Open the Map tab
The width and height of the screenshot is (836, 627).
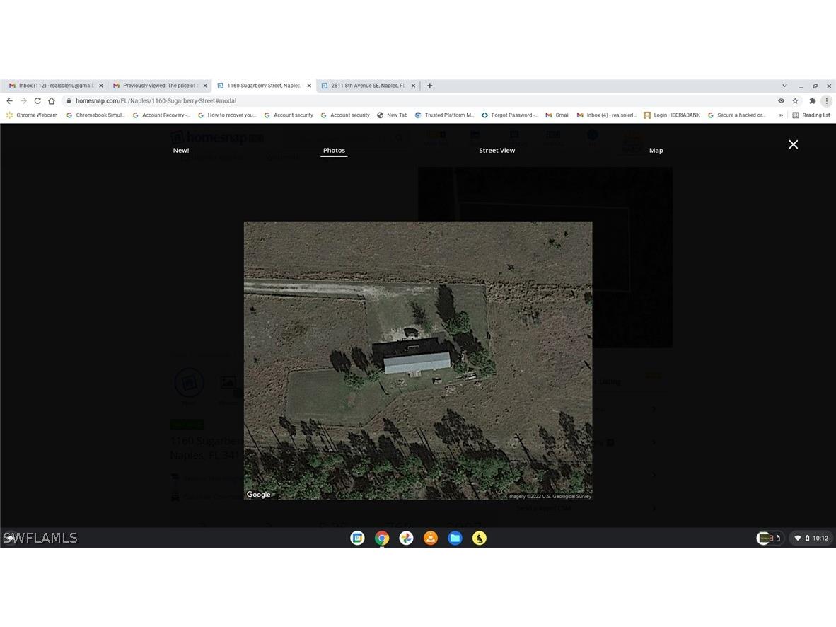coord(656,150)
